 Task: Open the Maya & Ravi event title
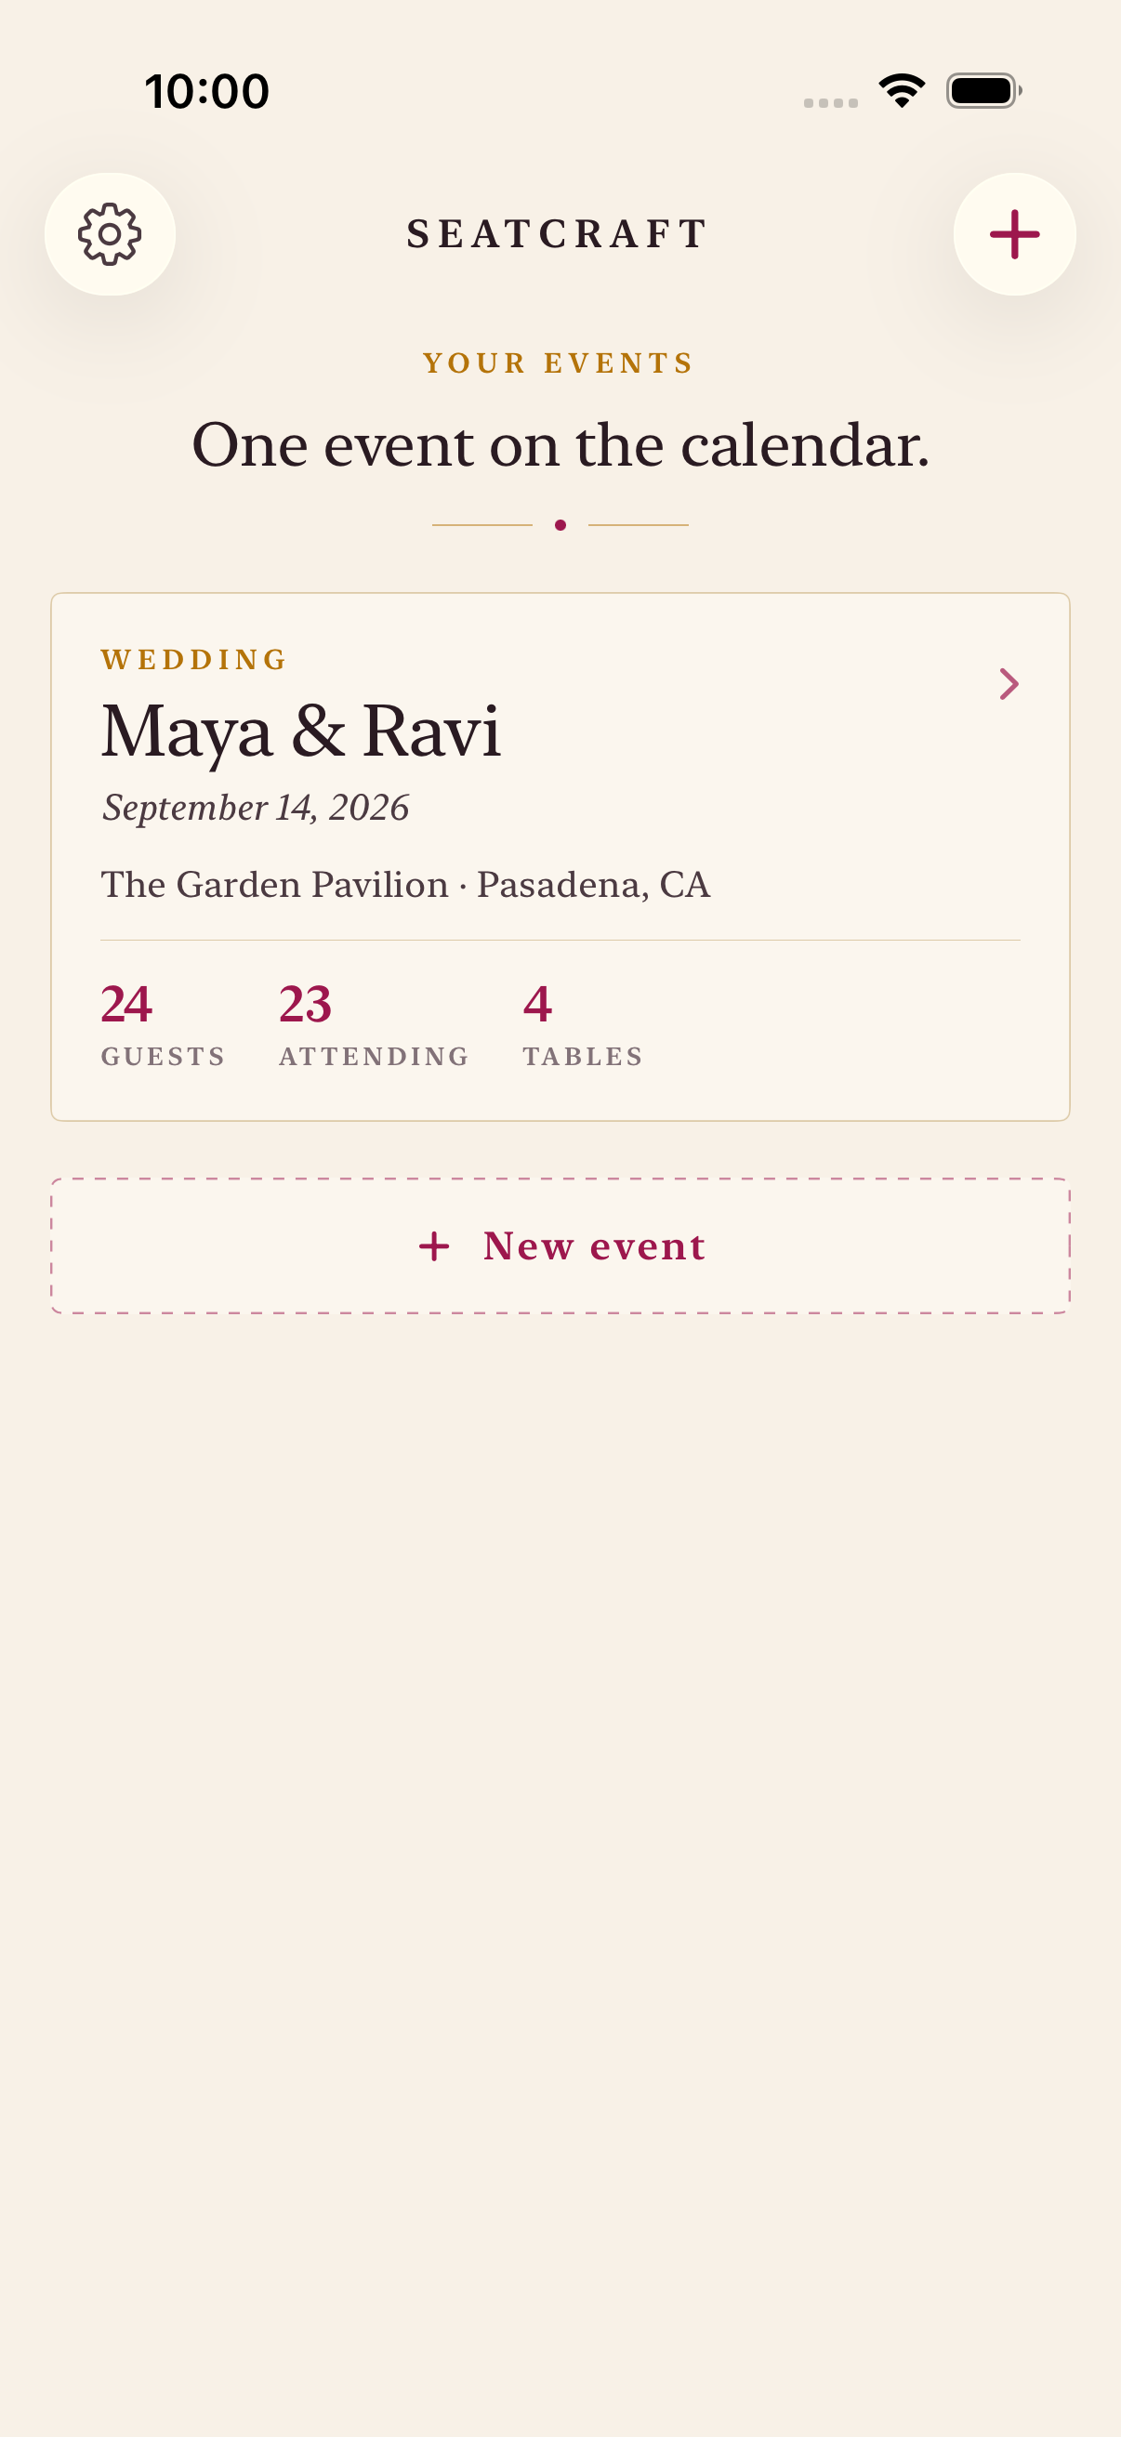click(x=301, y=731)
